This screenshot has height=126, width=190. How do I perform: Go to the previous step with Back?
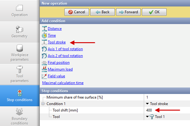point(103,12)
